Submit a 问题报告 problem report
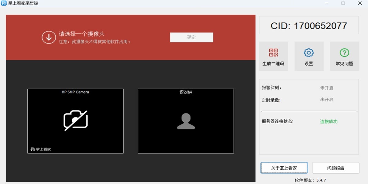 [x=335, y=168]
